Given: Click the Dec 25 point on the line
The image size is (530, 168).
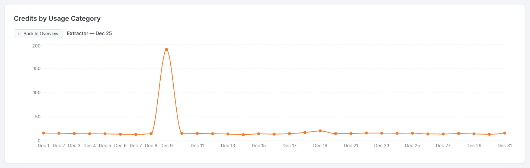Looking at the screenshot, I should point(412,133).
